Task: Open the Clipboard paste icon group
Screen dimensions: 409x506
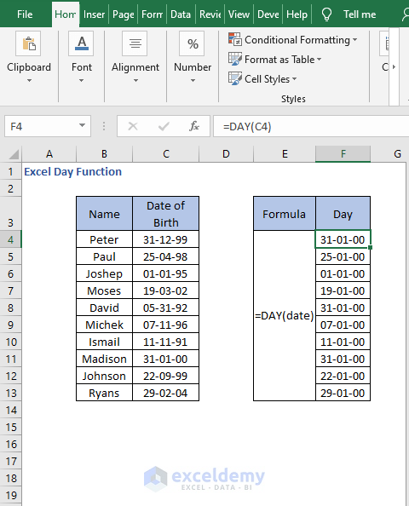Action: click(28, 43)
